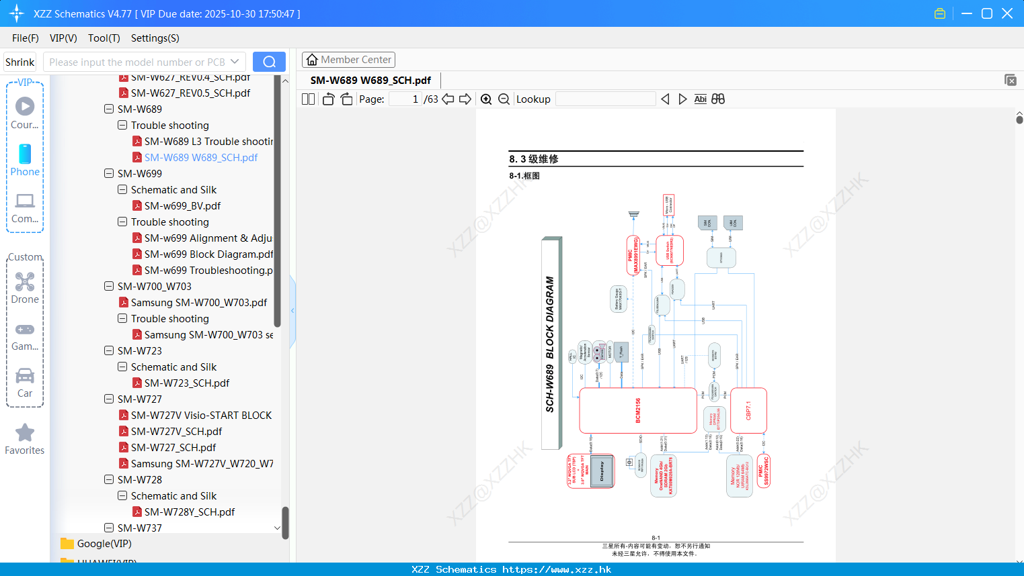Open the Drone category
This screenshot has width=1024, height=576.
point(25,288)
